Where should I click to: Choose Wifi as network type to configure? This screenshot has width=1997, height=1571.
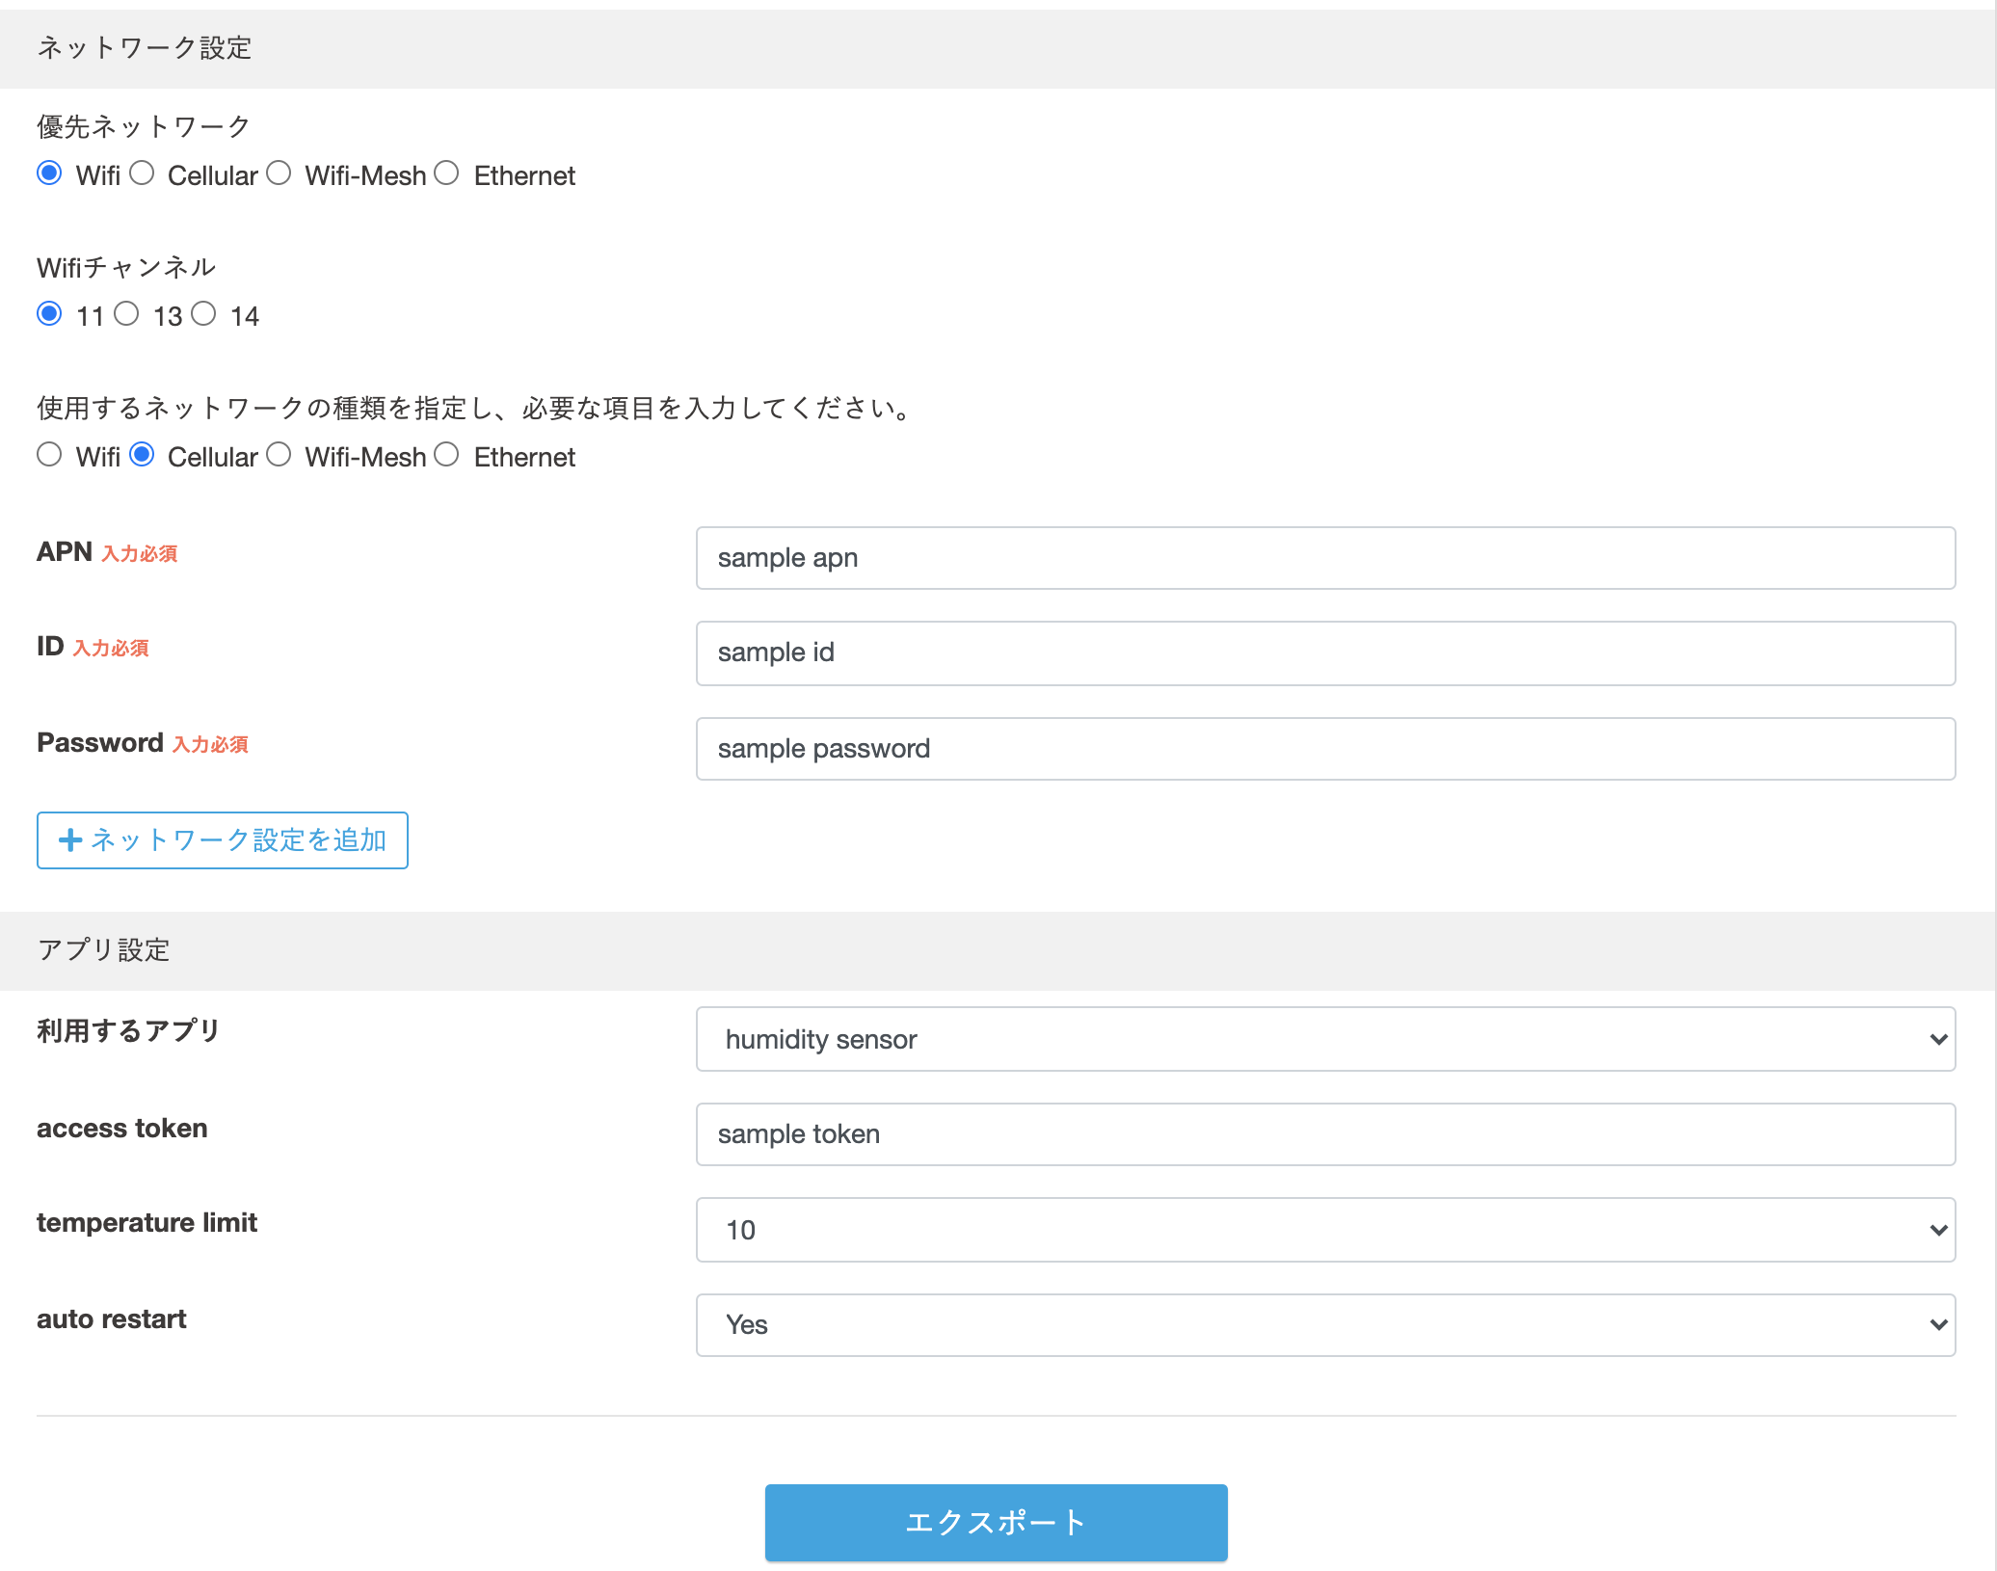[49, 455]
